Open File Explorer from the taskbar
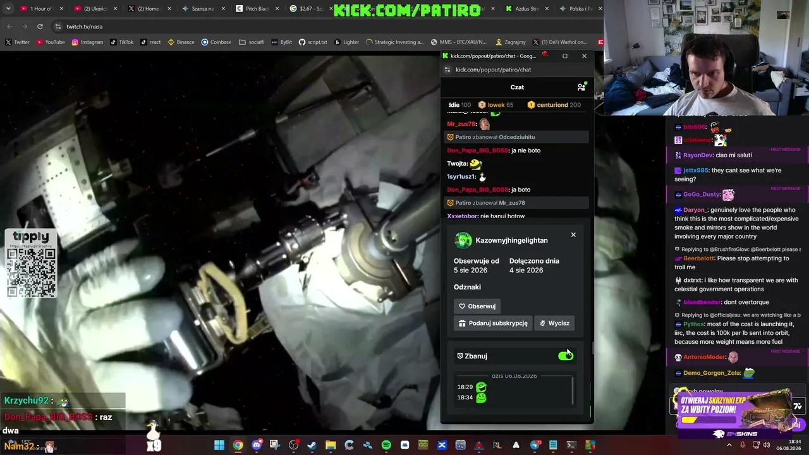809x455 pixels. (x=331, y=446)
